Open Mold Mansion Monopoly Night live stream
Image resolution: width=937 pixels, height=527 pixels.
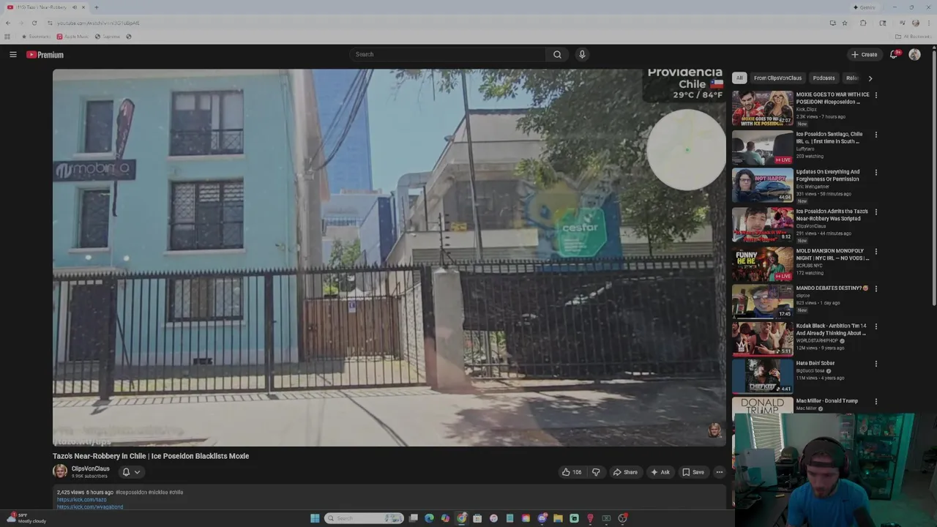pos(762,263)
